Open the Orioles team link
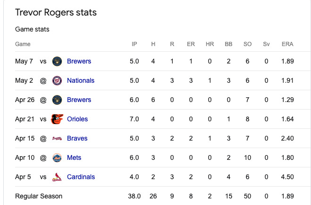The image size is (311, 205). pyautogui.click(x=77, y=119)
